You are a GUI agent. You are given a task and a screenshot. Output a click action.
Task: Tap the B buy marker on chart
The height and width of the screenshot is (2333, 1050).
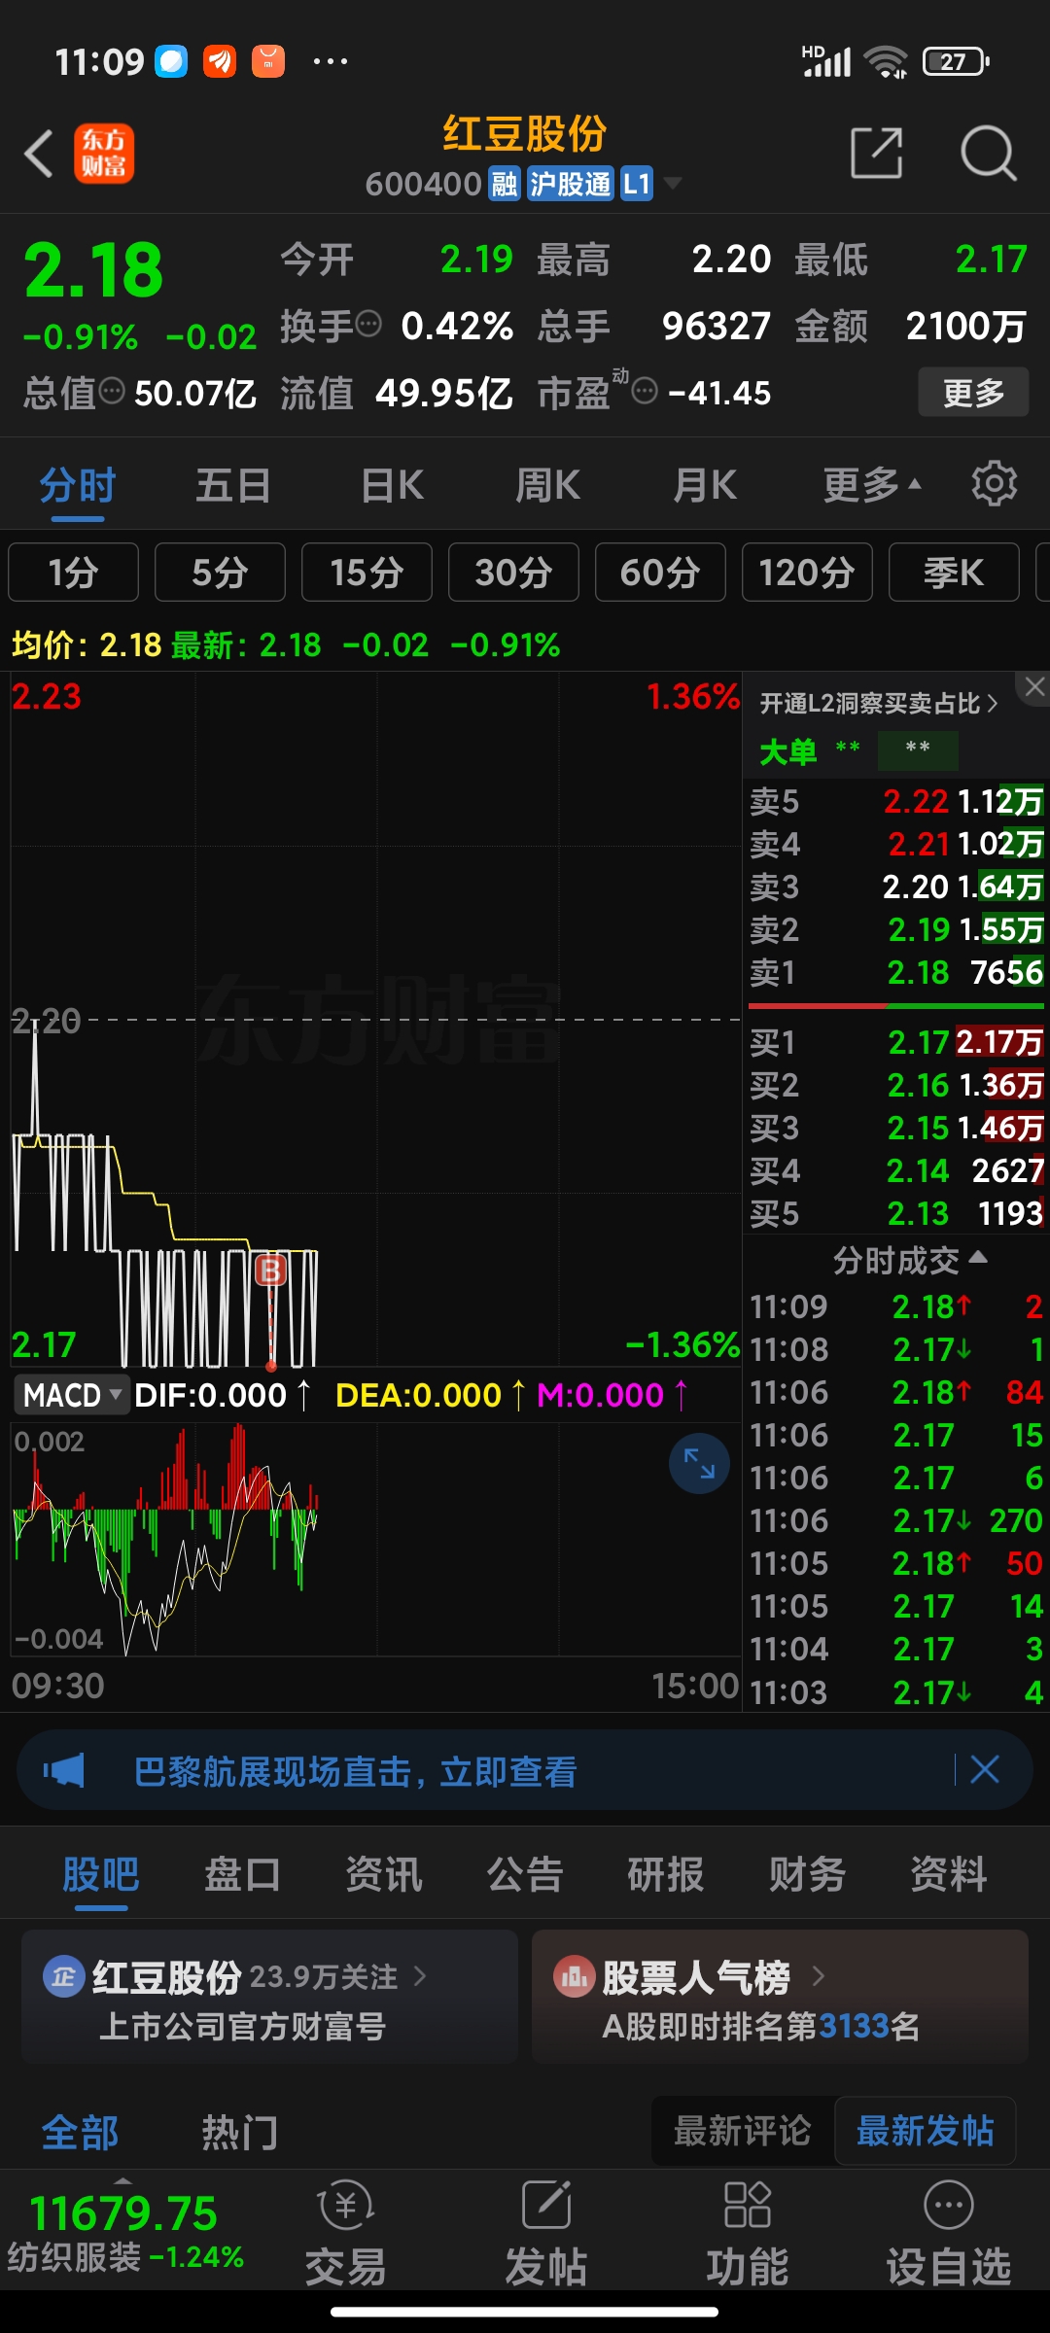tap(270, 1270)
